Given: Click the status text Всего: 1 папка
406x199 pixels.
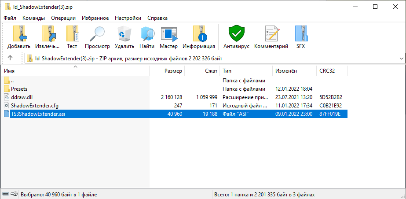Looking at the screenshot, I should click(x=264, y=194).
